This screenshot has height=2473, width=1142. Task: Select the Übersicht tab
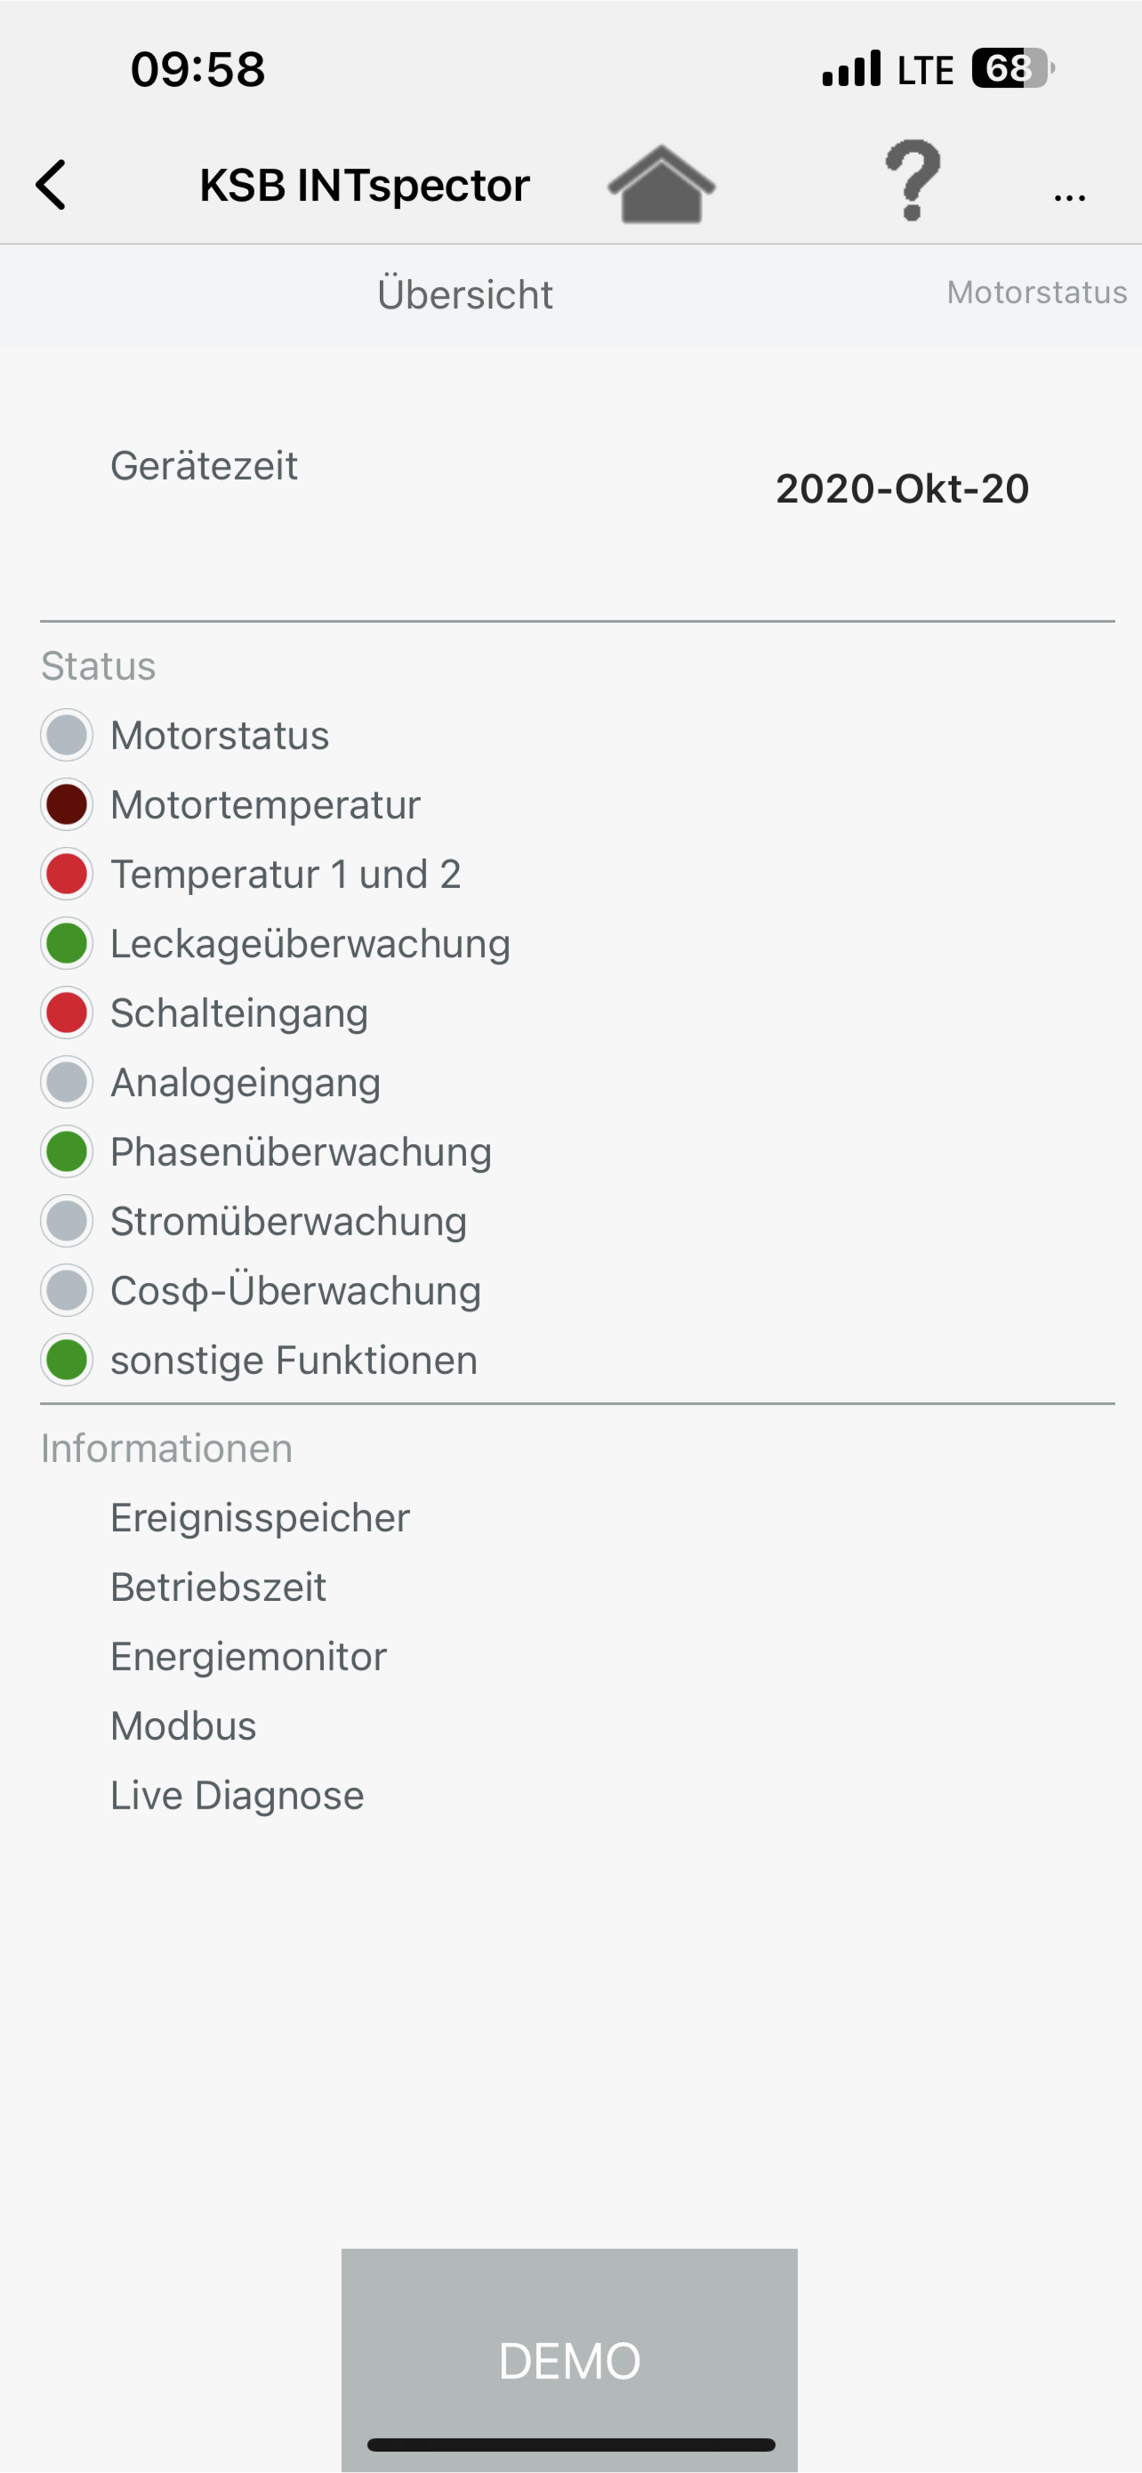pos(464,295)
